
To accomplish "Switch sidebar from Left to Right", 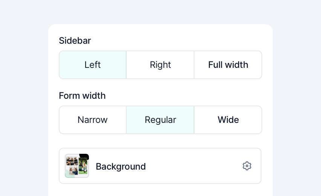I will (160, 65).
